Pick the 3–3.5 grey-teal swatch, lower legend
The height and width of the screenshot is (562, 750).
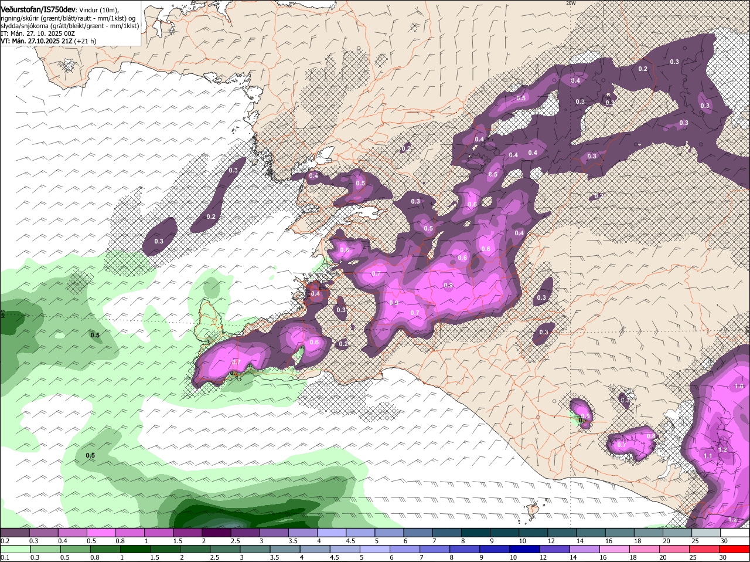[x=255, y=549]
